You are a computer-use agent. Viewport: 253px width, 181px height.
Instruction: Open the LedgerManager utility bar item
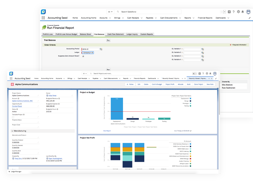coord(15,172)
